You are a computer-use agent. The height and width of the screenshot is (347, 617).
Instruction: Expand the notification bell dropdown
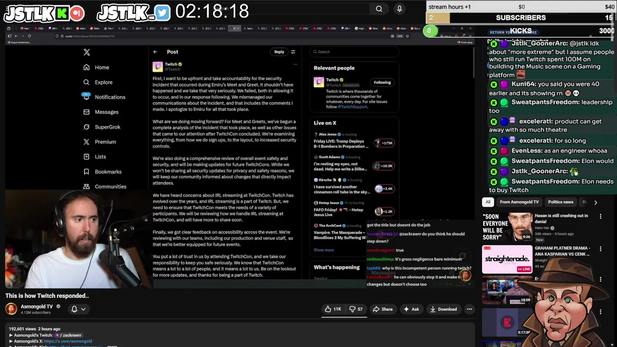pyautogui.click(x=79, y=309)
